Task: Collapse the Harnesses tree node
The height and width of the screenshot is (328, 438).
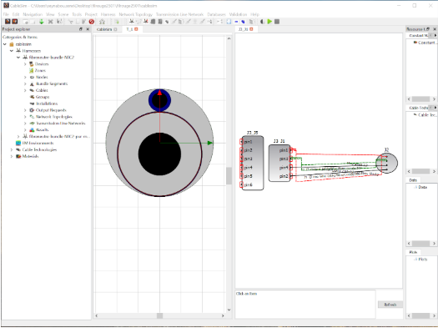Action: (12, 51)
